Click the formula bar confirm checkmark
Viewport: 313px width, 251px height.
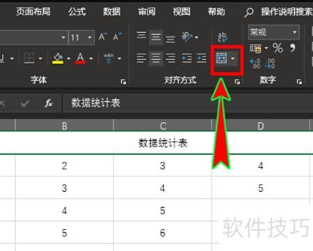(x=25, y=103)
